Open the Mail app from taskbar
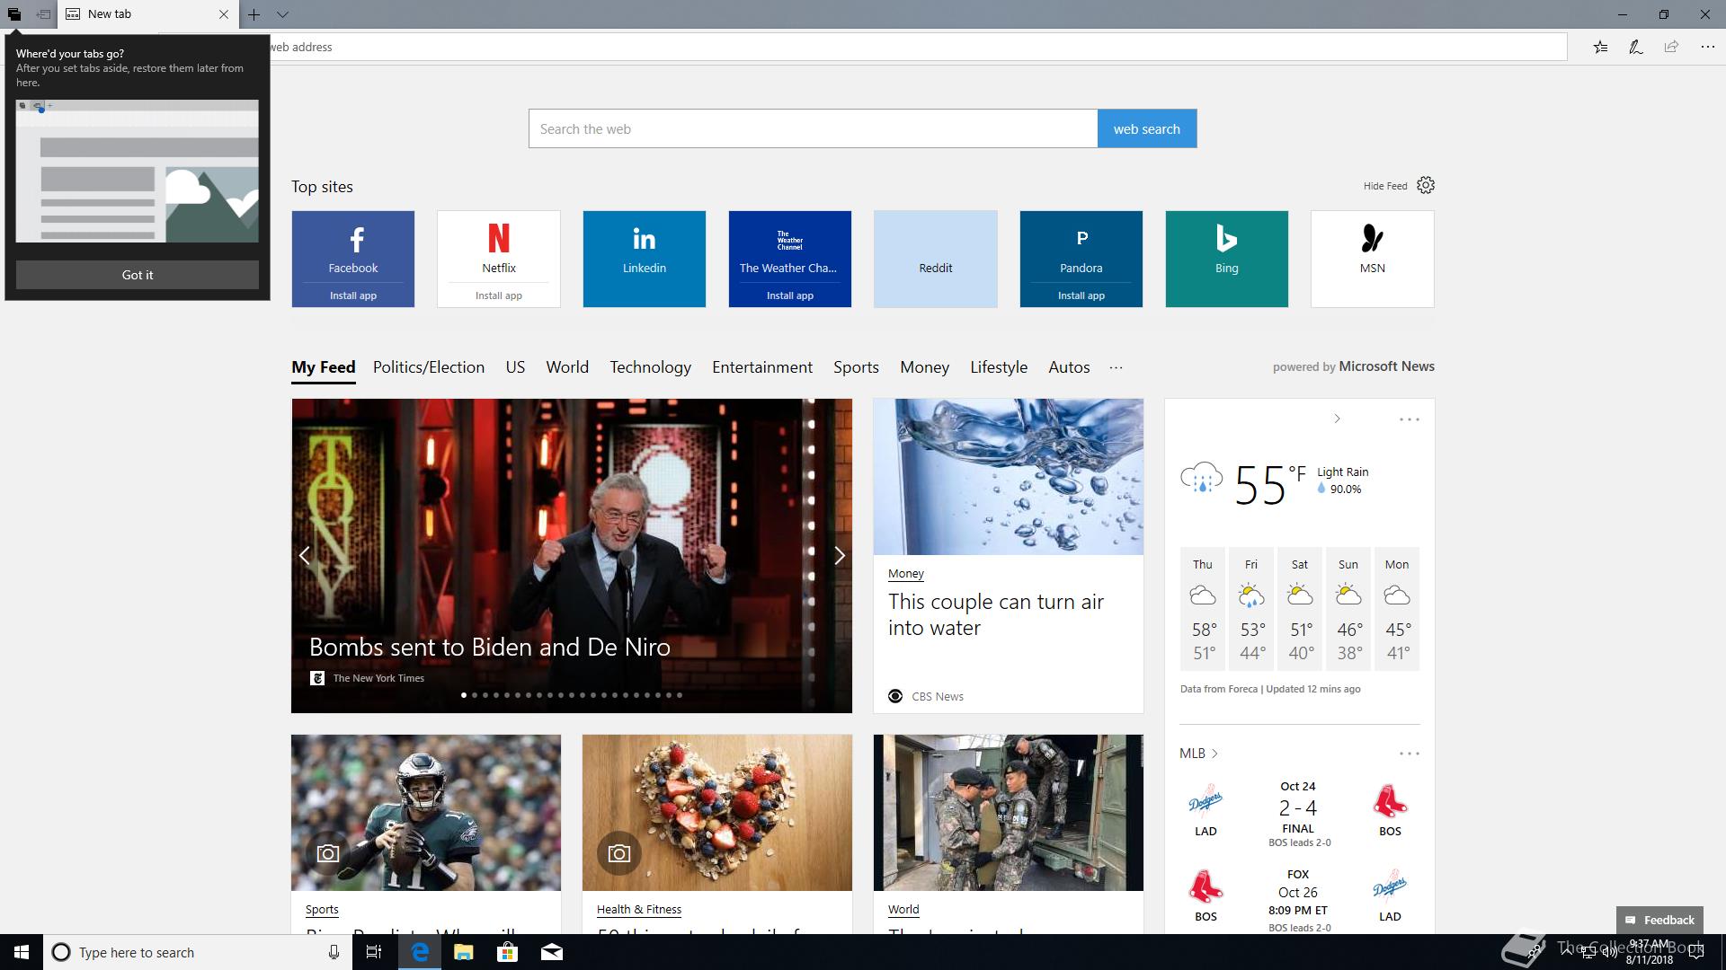 click(552, 952)
